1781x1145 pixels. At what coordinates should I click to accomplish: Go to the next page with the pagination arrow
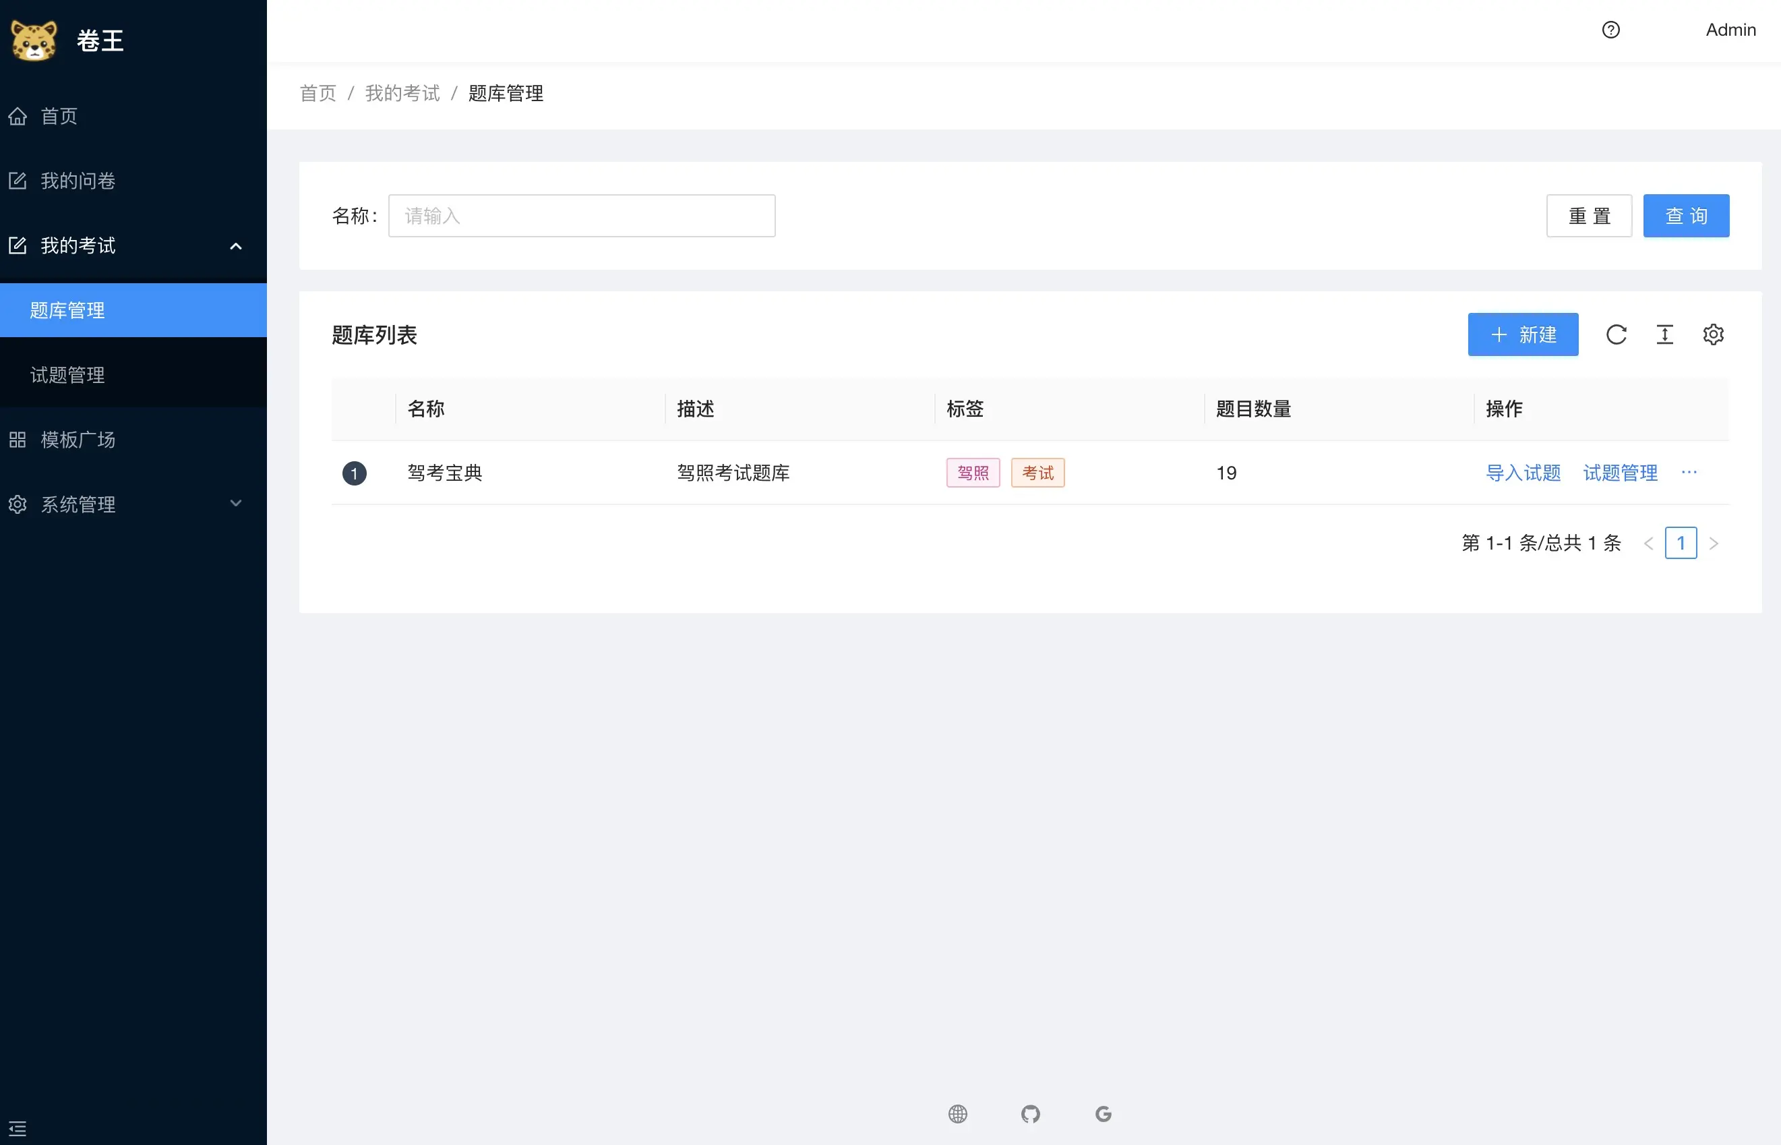1714,543
